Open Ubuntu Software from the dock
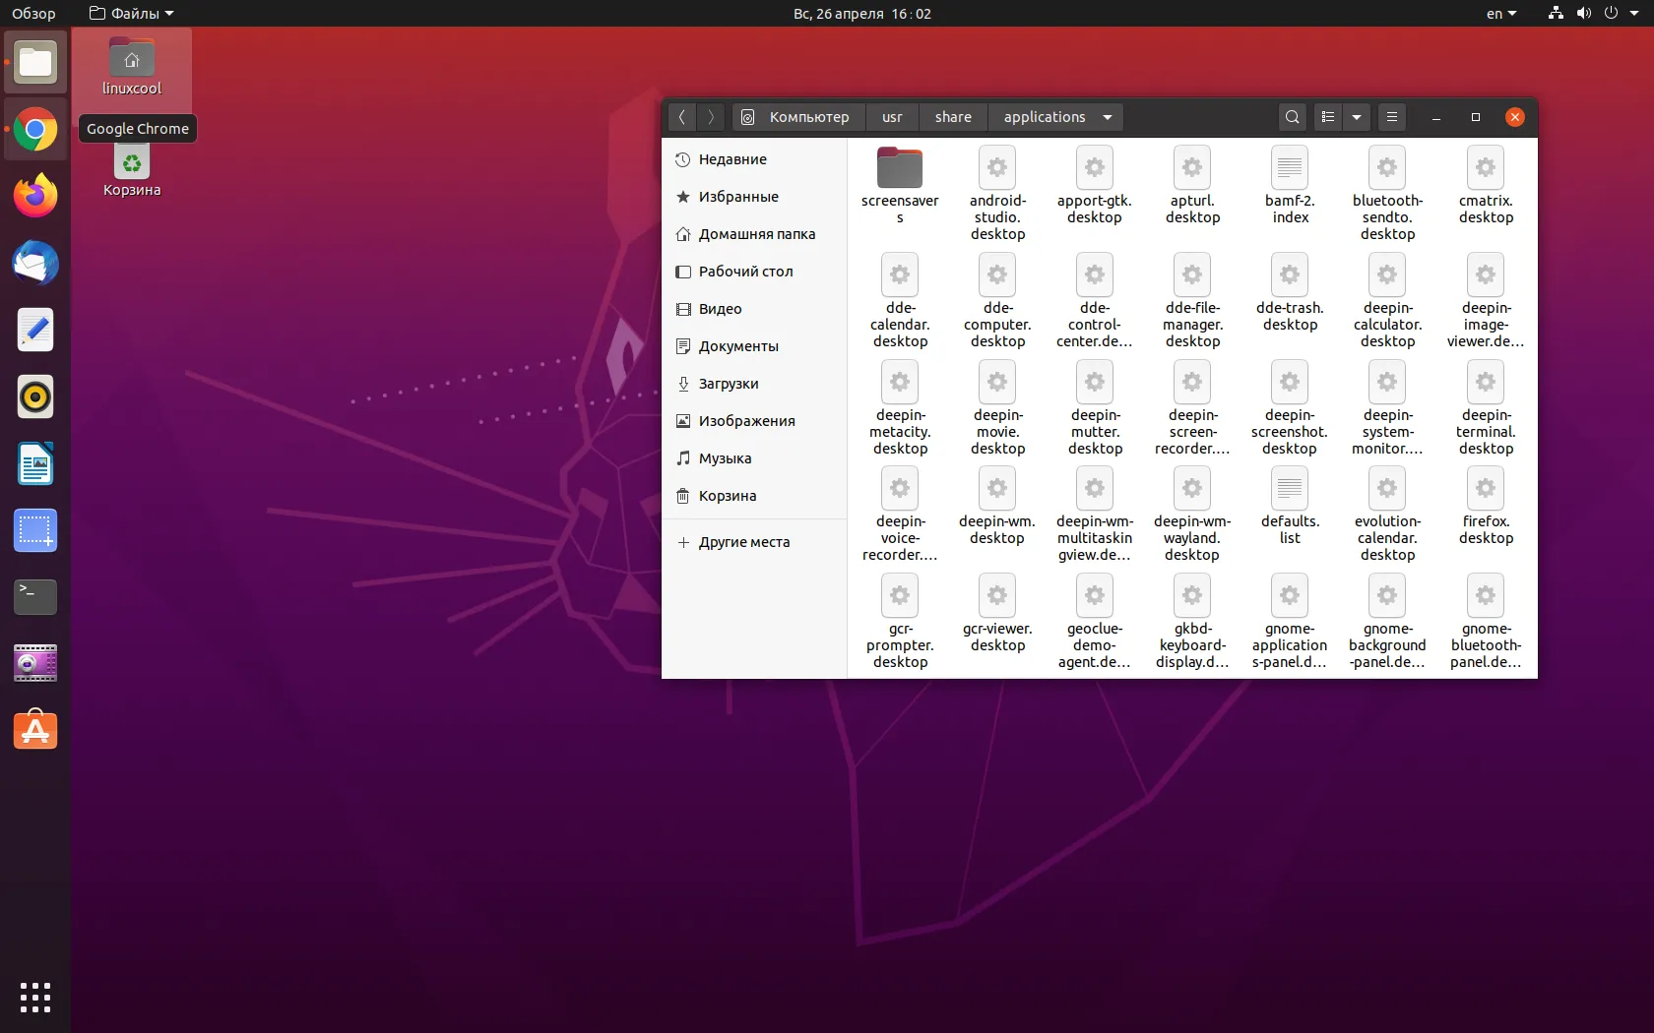 [35, 731]
